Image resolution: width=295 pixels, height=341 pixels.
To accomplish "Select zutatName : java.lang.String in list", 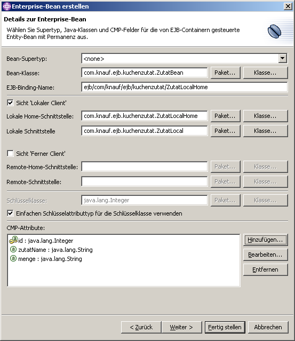I will (55, 250).
